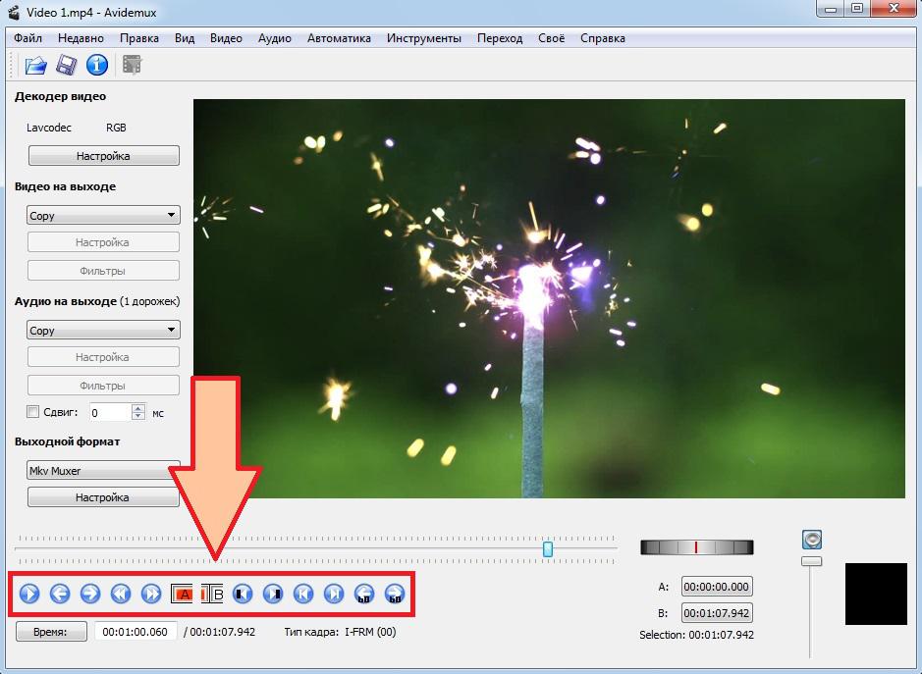
Task: Open the Файл menu
Action: coord(28,38)
